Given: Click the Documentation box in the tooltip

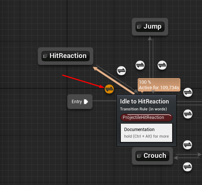Looking at the screenshot, I should 147,133.
